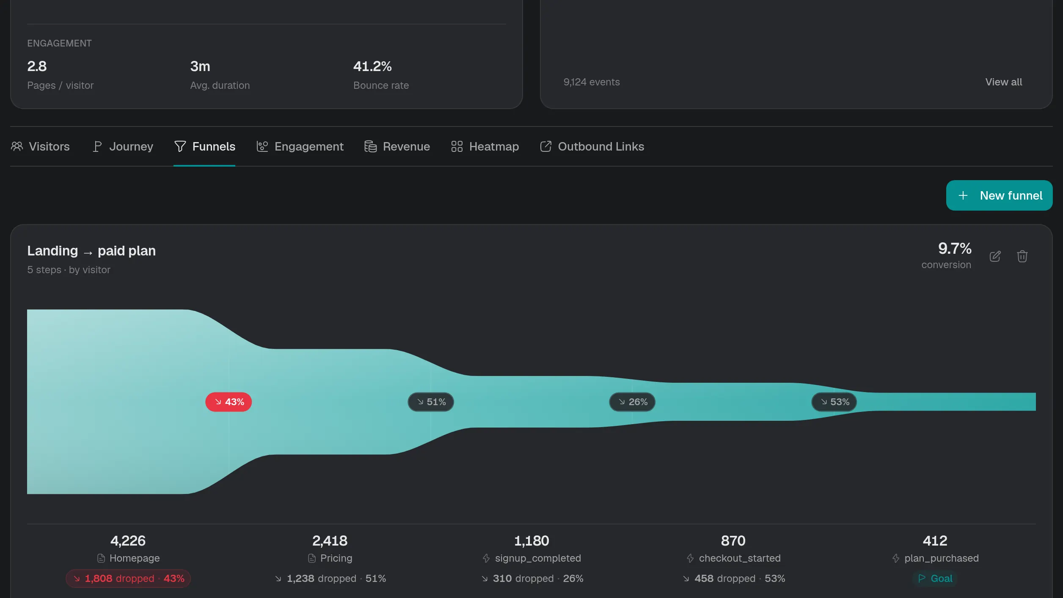1063x598 pixels.
Task: Click the Goal flag badge
Action: (935, 578)
